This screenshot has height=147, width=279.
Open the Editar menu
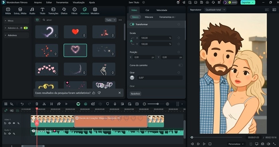pos(49,2)
